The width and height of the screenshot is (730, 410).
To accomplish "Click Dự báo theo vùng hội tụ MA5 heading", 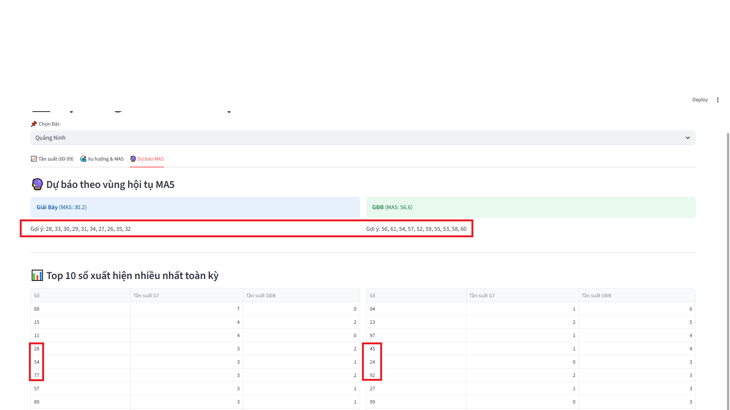I will (x=110, y=184).
